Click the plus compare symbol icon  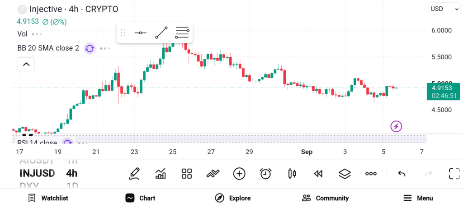(239, 174)
